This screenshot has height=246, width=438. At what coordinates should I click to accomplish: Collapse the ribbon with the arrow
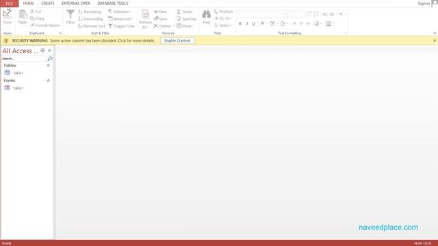pyautogui.click(x=435, y=33)
